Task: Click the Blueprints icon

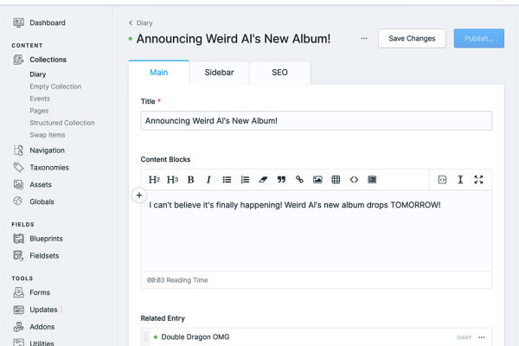Action: point(18,239)
